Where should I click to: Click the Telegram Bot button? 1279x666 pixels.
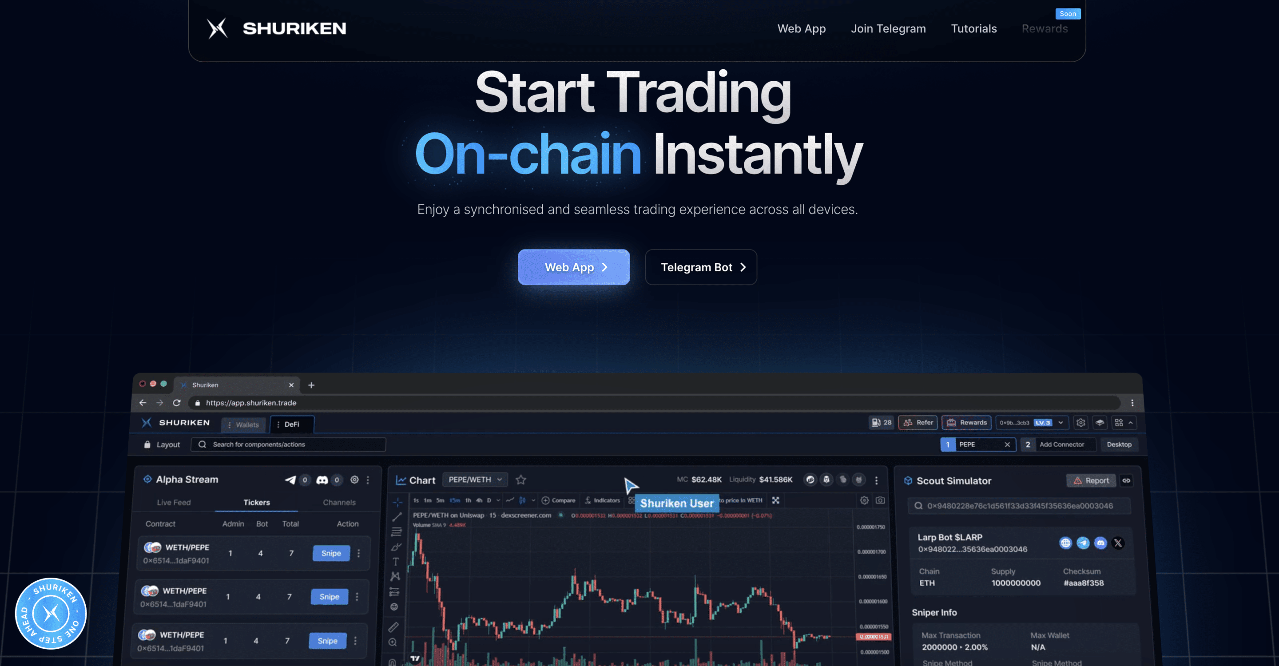click(x=700, y=267)
